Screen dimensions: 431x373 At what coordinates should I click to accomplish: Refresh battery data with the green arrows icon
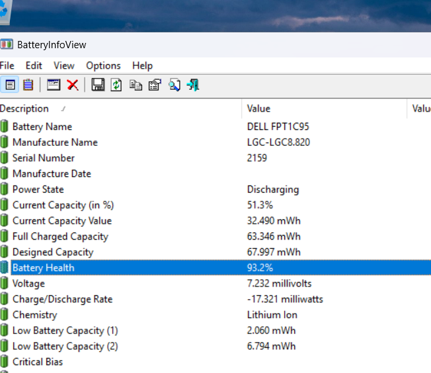tap(116, 85)
